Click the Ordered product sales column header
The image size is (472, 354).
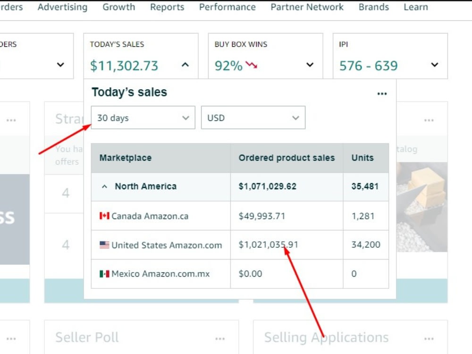[287, 158]
